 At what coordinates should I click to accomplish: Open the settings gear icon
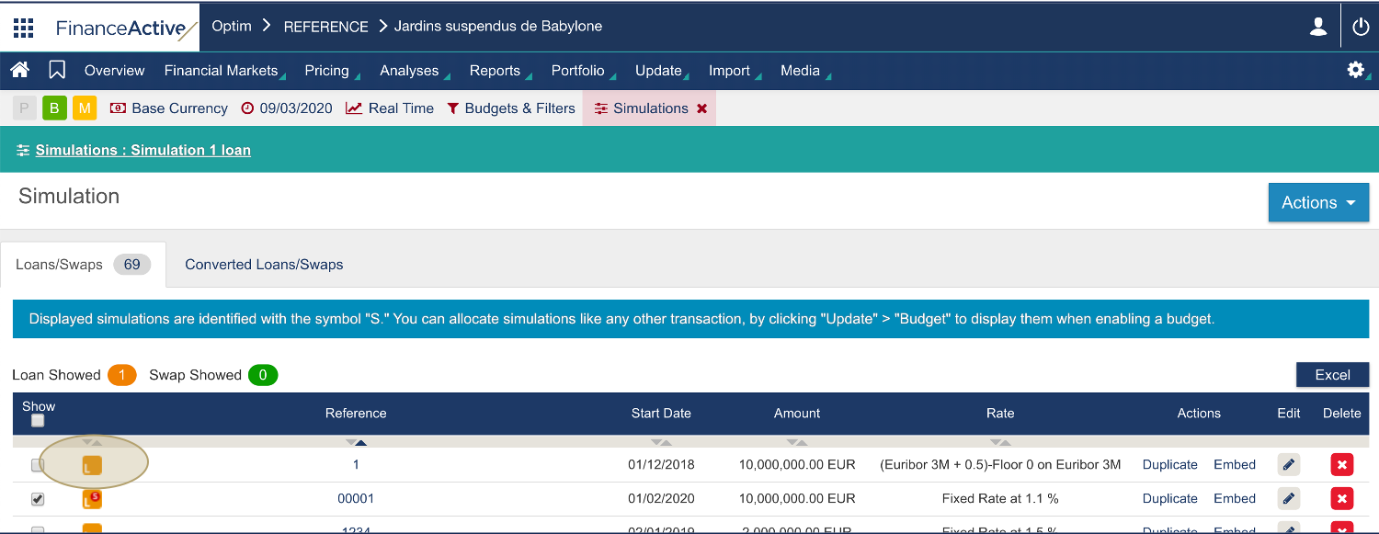1355,70
